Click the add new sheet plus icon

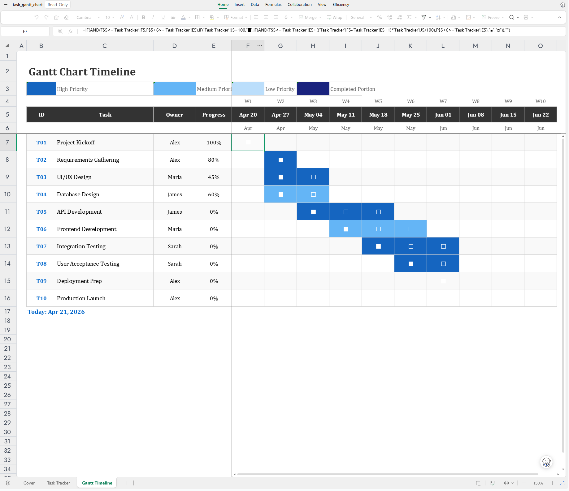click(x=127, y=483)
